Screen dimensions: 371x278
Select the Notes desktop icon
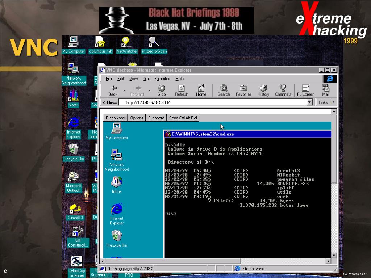73,98
